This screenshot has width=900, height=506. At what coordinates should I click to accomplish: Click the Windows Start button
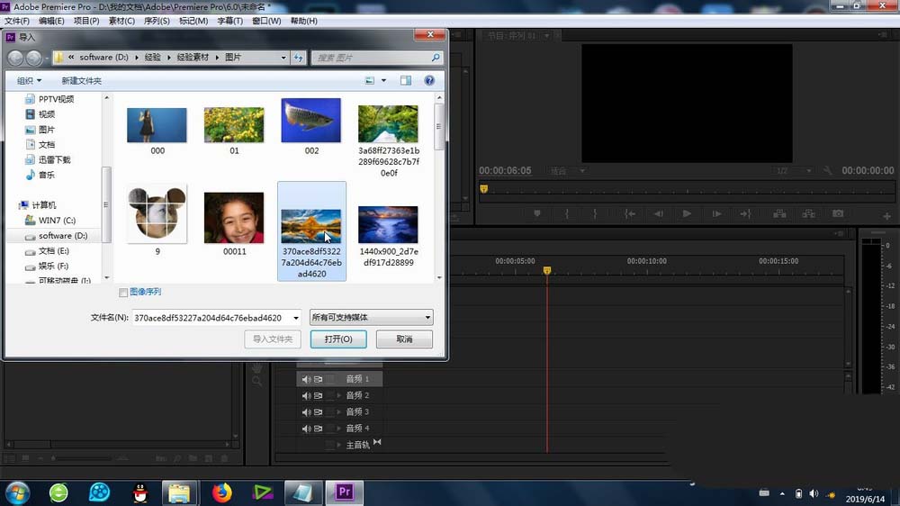pyautogui.click(x=18, y=492)
